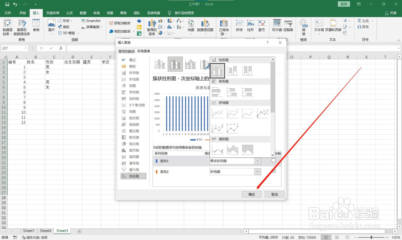Click the Slicer (切片器) icon
Viewport: 402px width, 240px height.
(277, 25)
